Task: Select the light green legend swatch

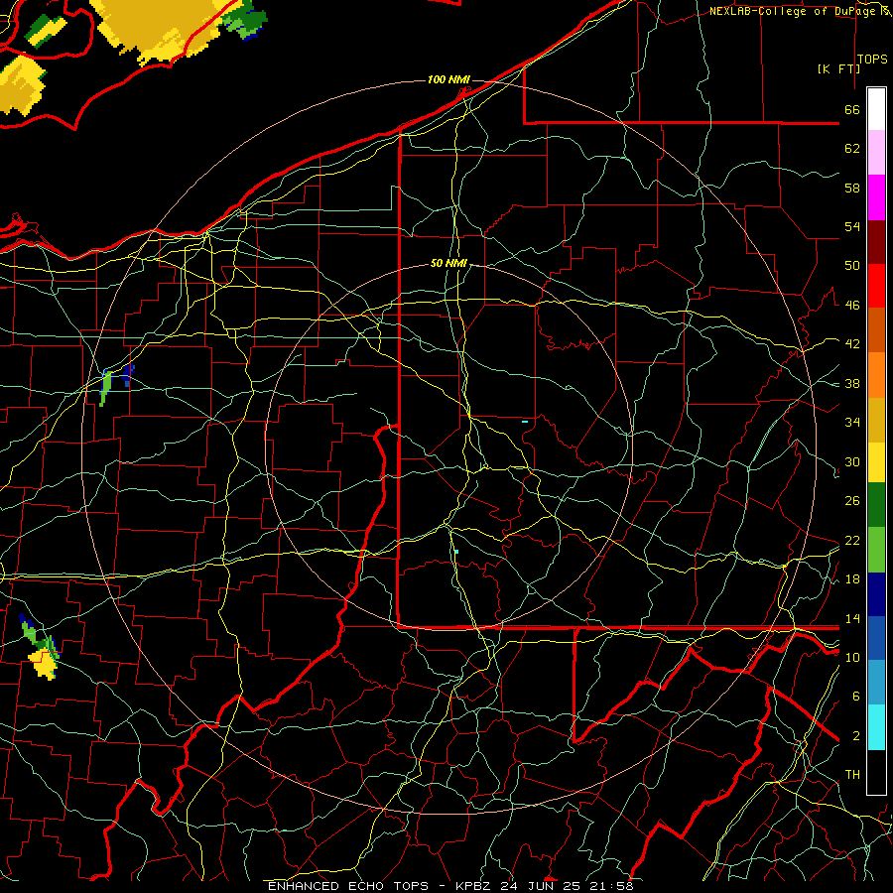Action: [876, 550]
